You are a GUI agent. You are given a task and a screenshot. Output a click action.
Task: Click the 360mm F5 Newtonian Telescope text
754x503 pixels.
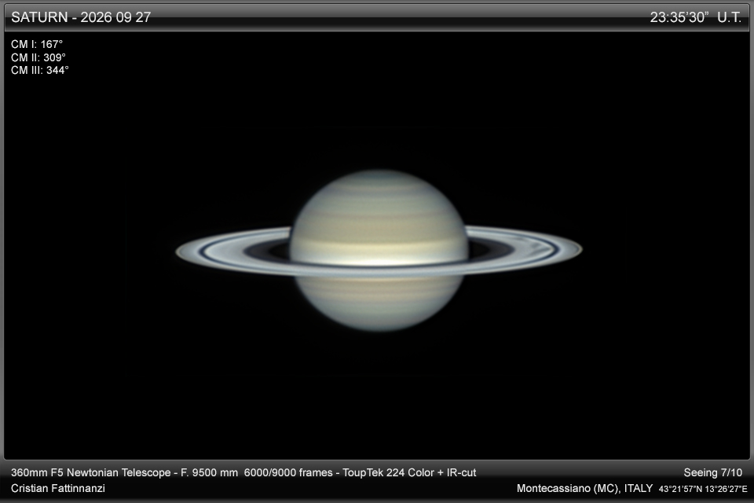pos(91,472)
